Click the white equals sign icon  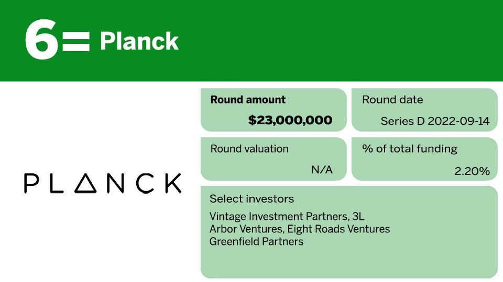pyautogui.click(x=76, y=41)
